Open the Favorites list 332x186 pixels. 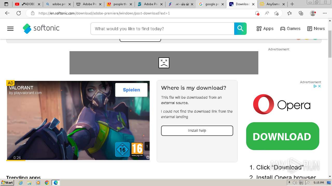(289, 13)
